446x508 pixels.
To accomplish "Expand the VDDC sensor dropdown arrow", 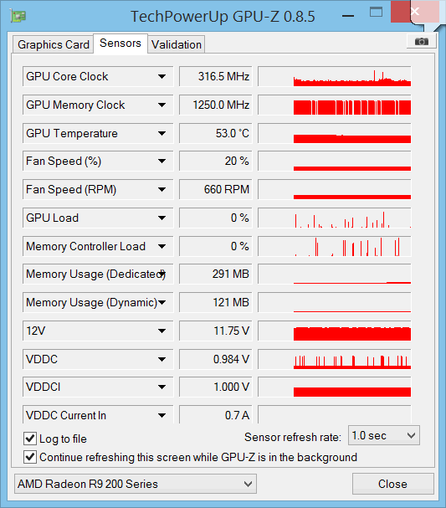I will click(162, 359).
